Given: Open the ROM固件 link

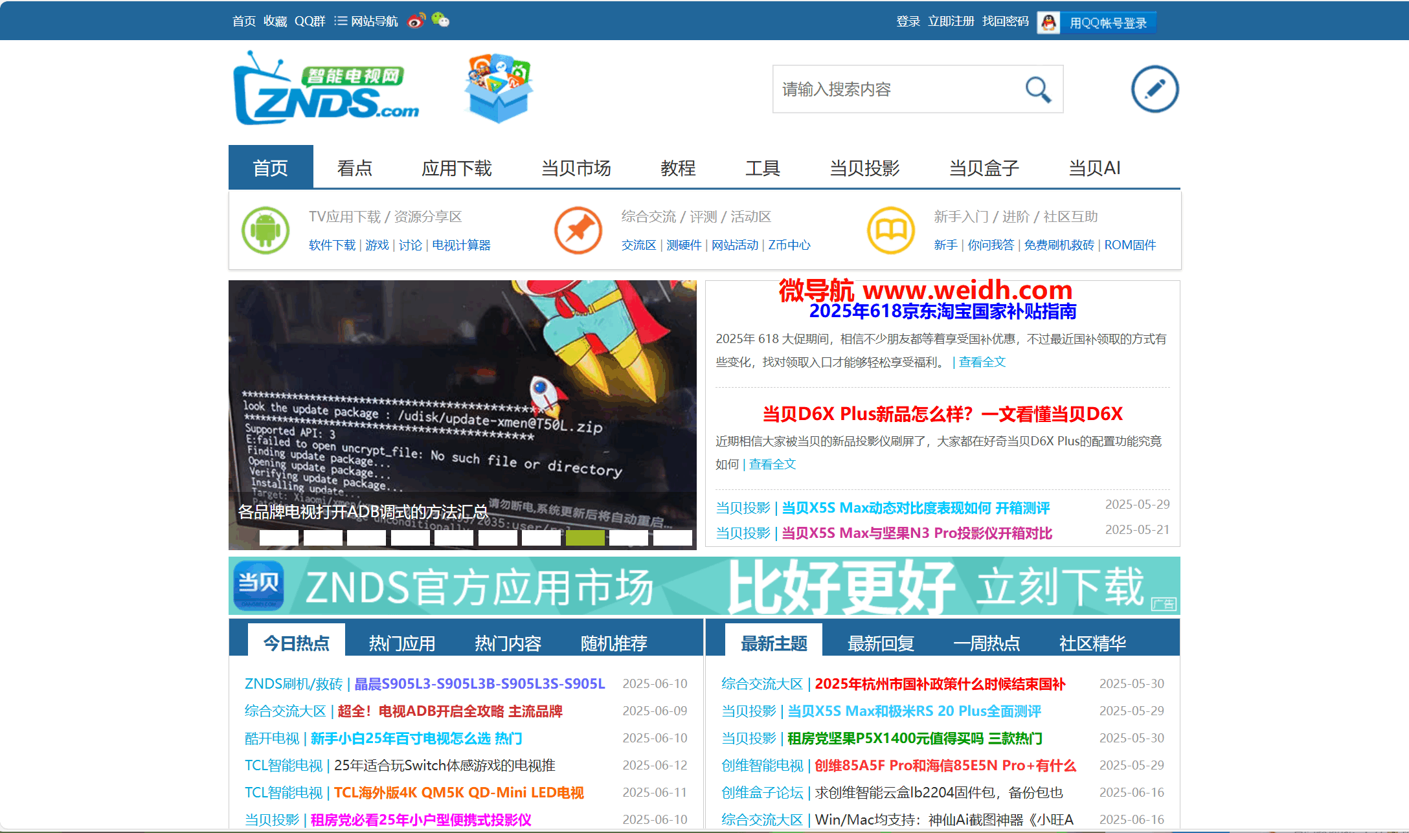Looking at the screenshot, I should [1130, 245].
